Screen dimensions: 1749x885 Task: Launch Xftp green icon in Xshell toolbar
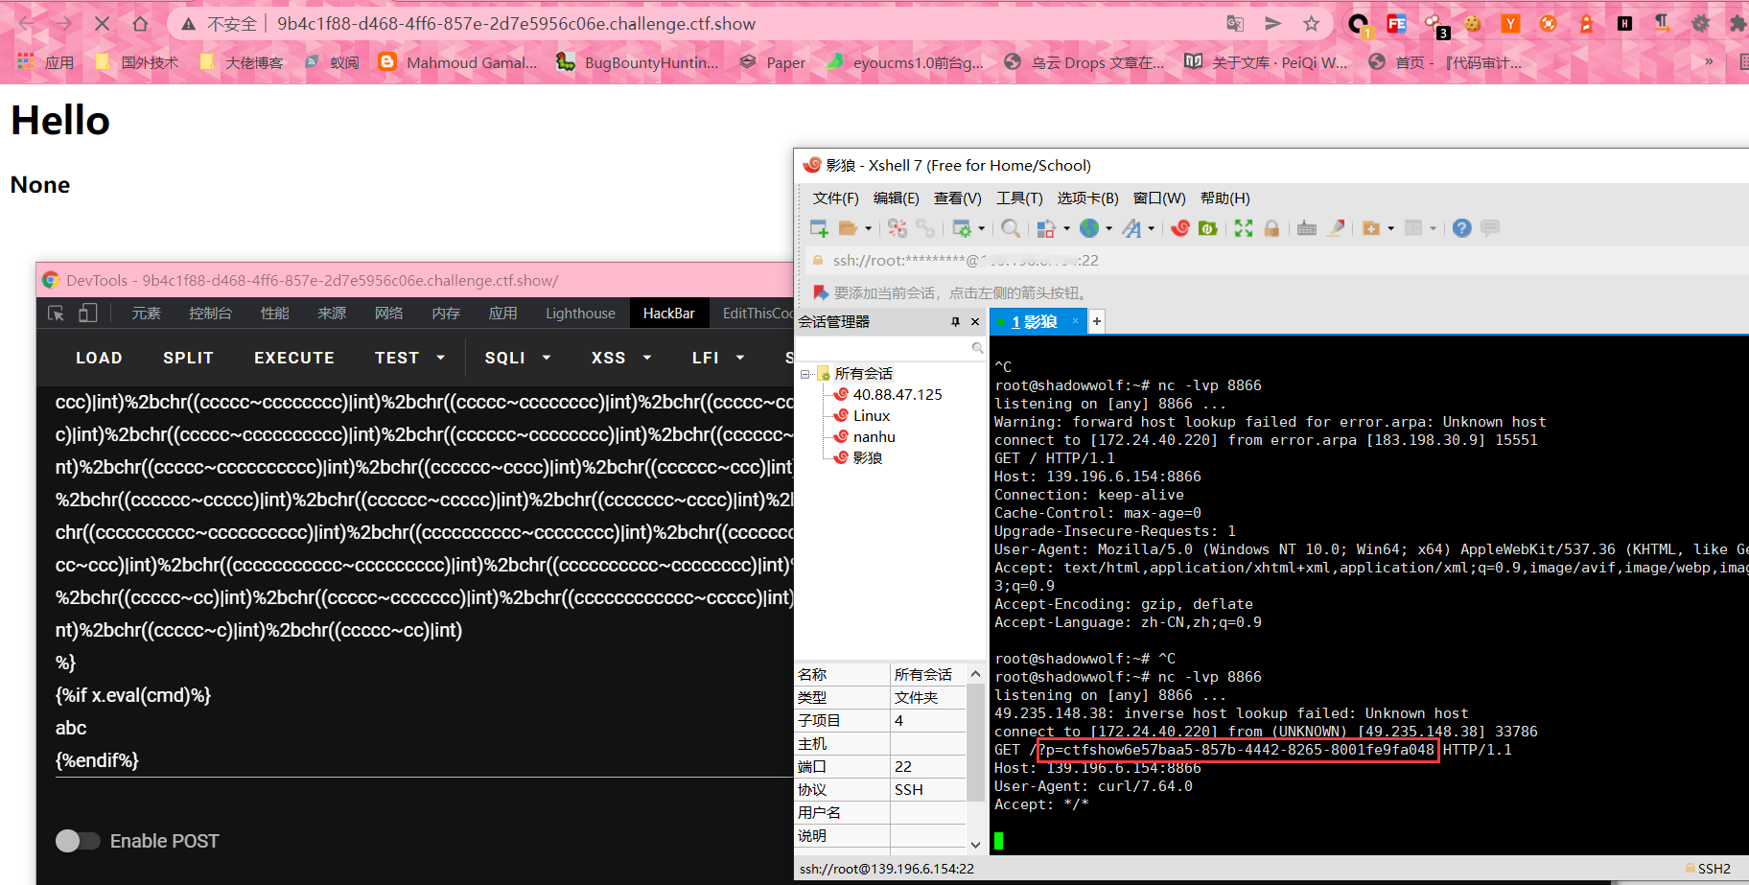coord(1208,228)
